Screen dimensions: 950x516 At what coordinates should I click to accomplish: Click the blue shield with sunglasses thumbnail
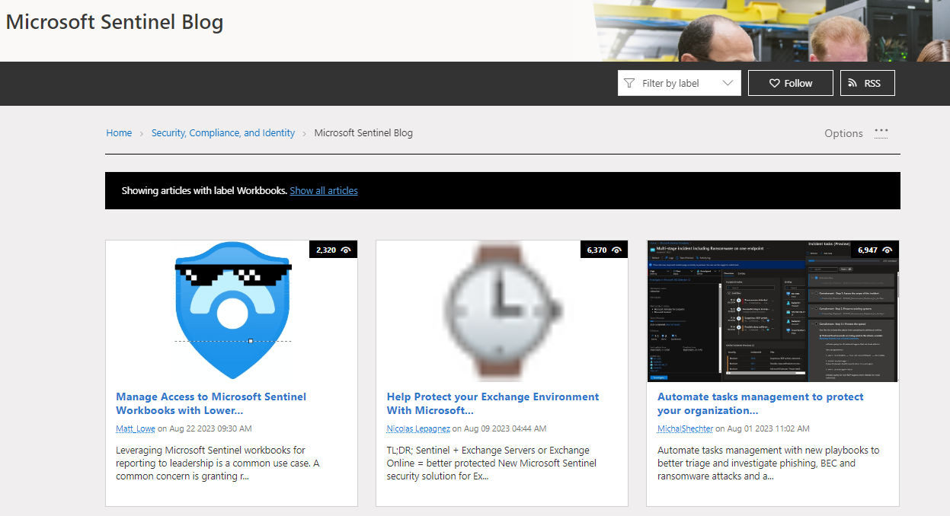point(232,311)
